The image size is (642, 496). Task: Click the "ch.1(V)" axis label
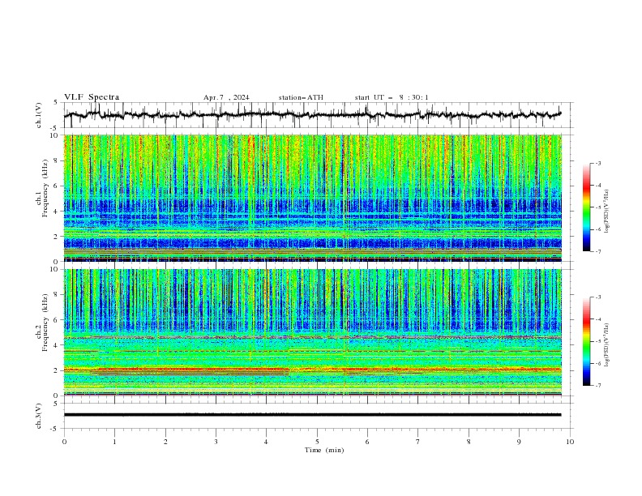click(39, 115)
